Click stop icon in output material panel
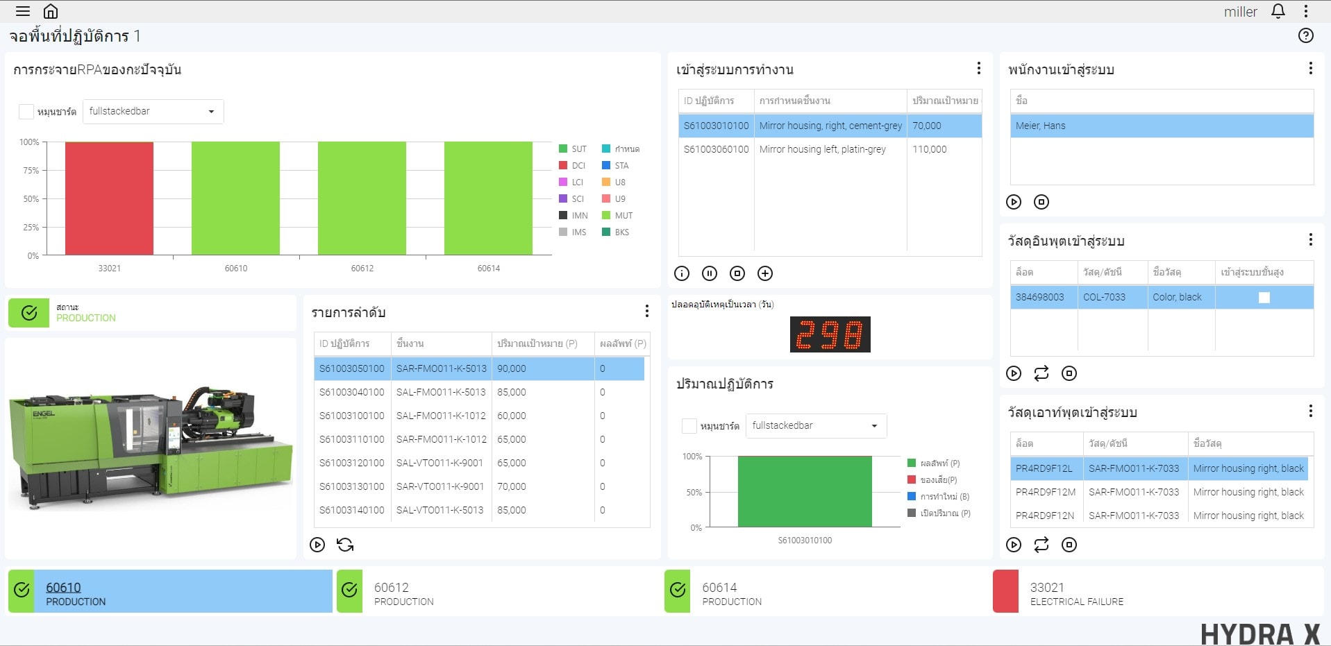This screenshot has width=1331, height=646. point(1069,545)
